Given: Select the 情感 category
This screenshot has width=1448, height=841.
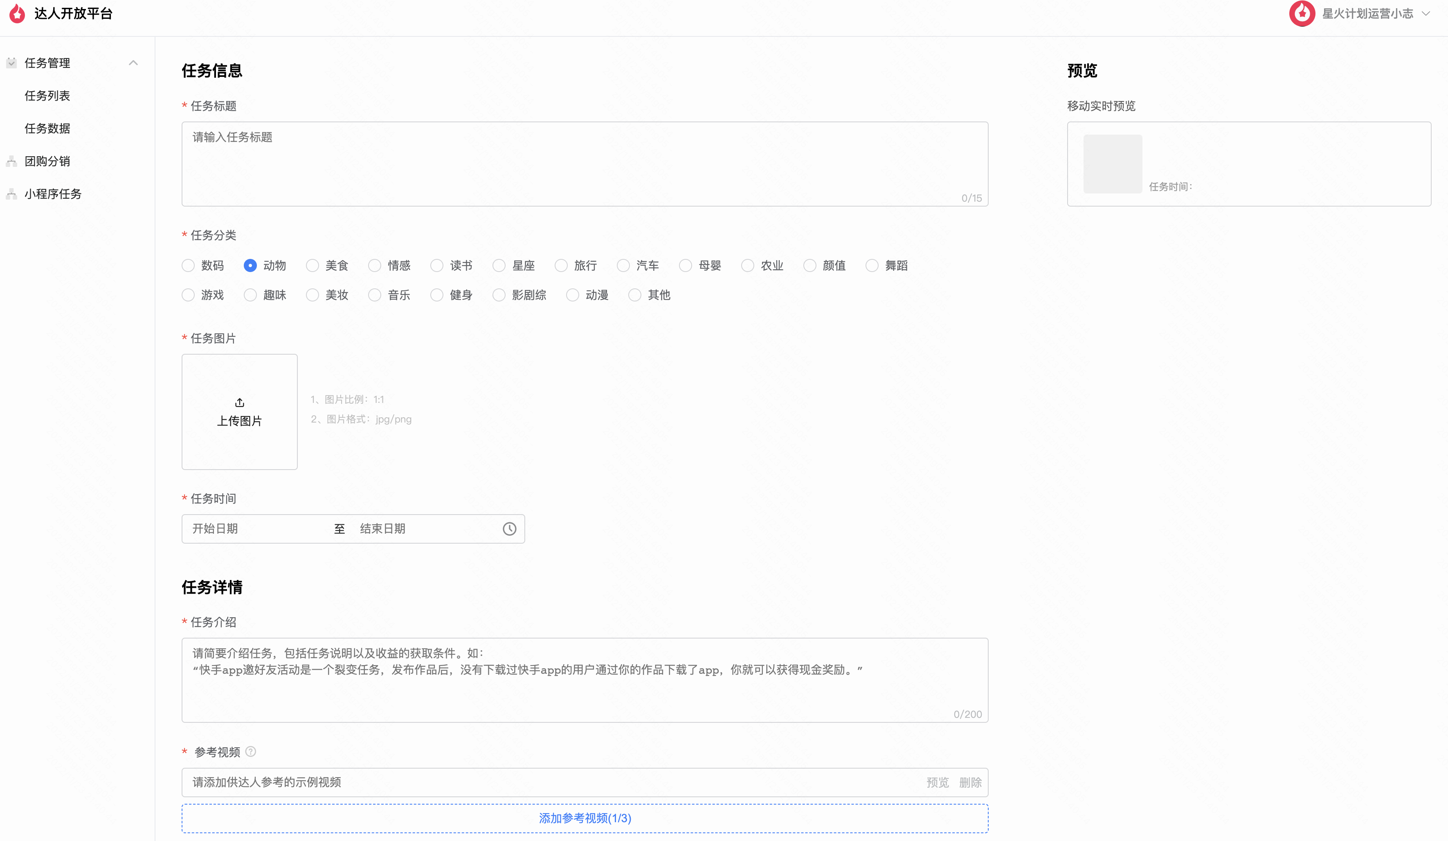Looking at the screenshot, I should tap(389, 265).
